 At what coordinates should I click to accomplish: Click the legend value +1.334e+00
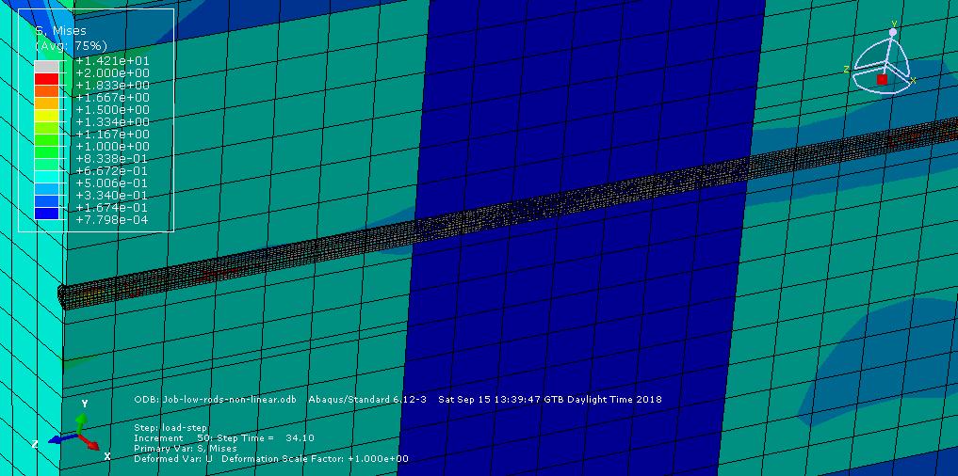click(112, 122)
